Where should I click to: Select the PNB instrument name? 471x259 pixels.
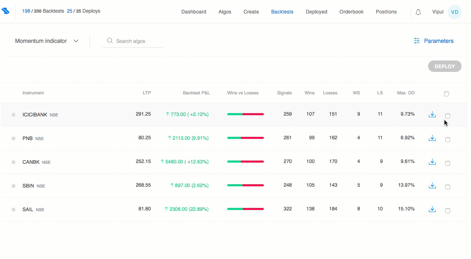coord(27,138)
